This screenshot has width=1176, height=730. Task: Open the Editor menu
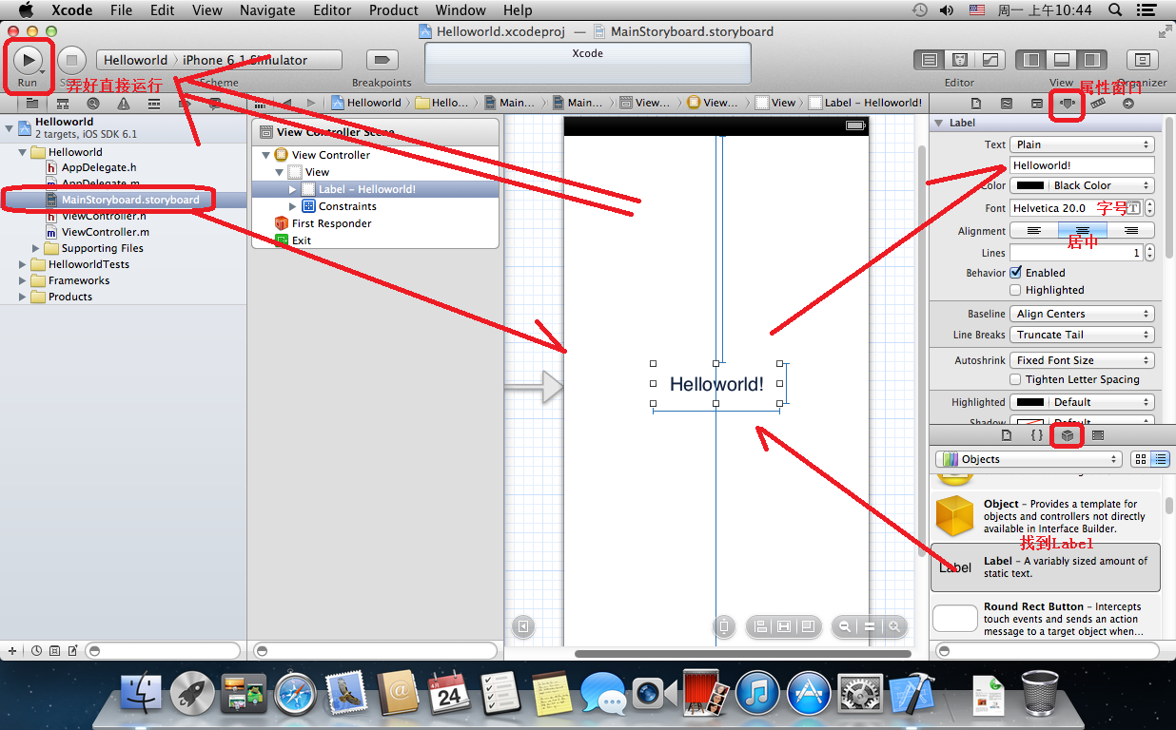click(332, 10)
